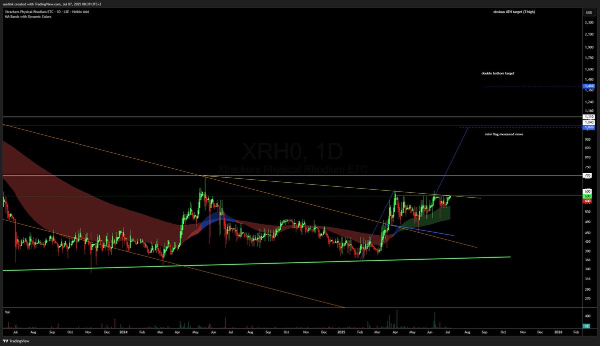Screen dimensions: 600x346
Task: Click the white 705 price level label
Action: [588, 175]
